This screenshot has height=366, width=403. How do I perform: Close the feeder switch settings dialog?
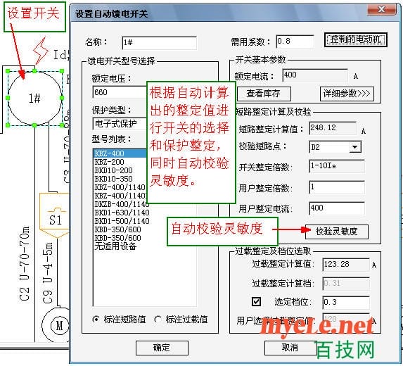pos(381,10)
